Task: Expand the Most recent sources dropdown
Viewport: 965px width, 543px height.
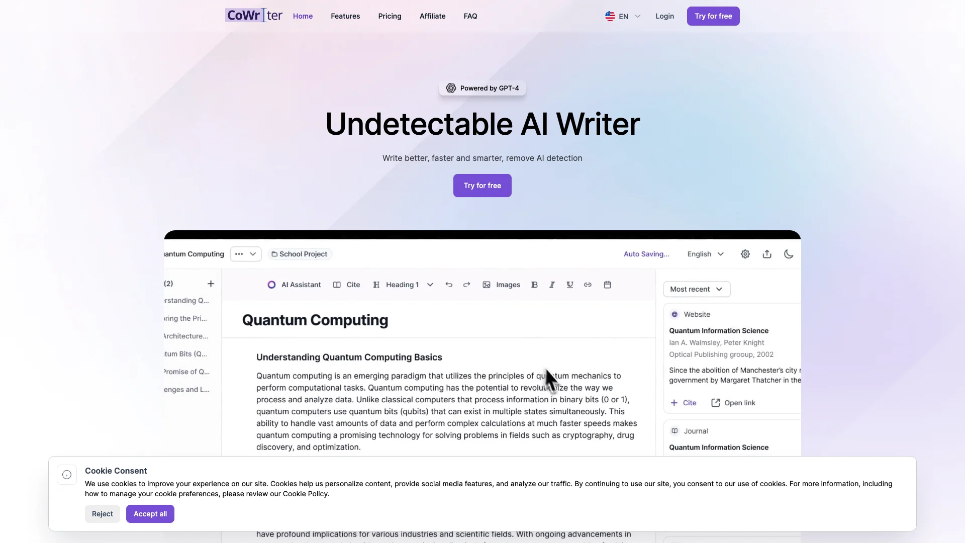Action: [697, 289]
